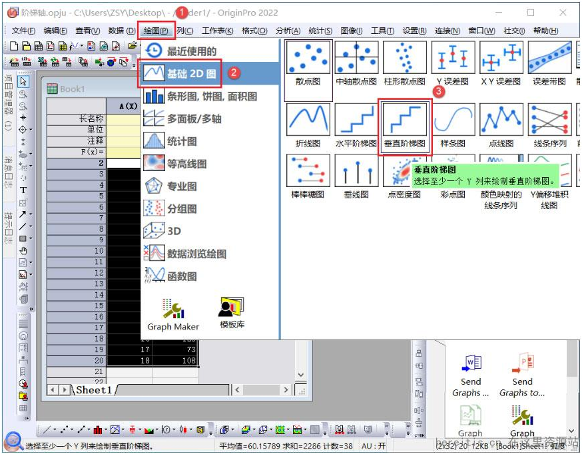Open the 条形图, 饼图, 面积图 submenu

click(x=210, y=97)
